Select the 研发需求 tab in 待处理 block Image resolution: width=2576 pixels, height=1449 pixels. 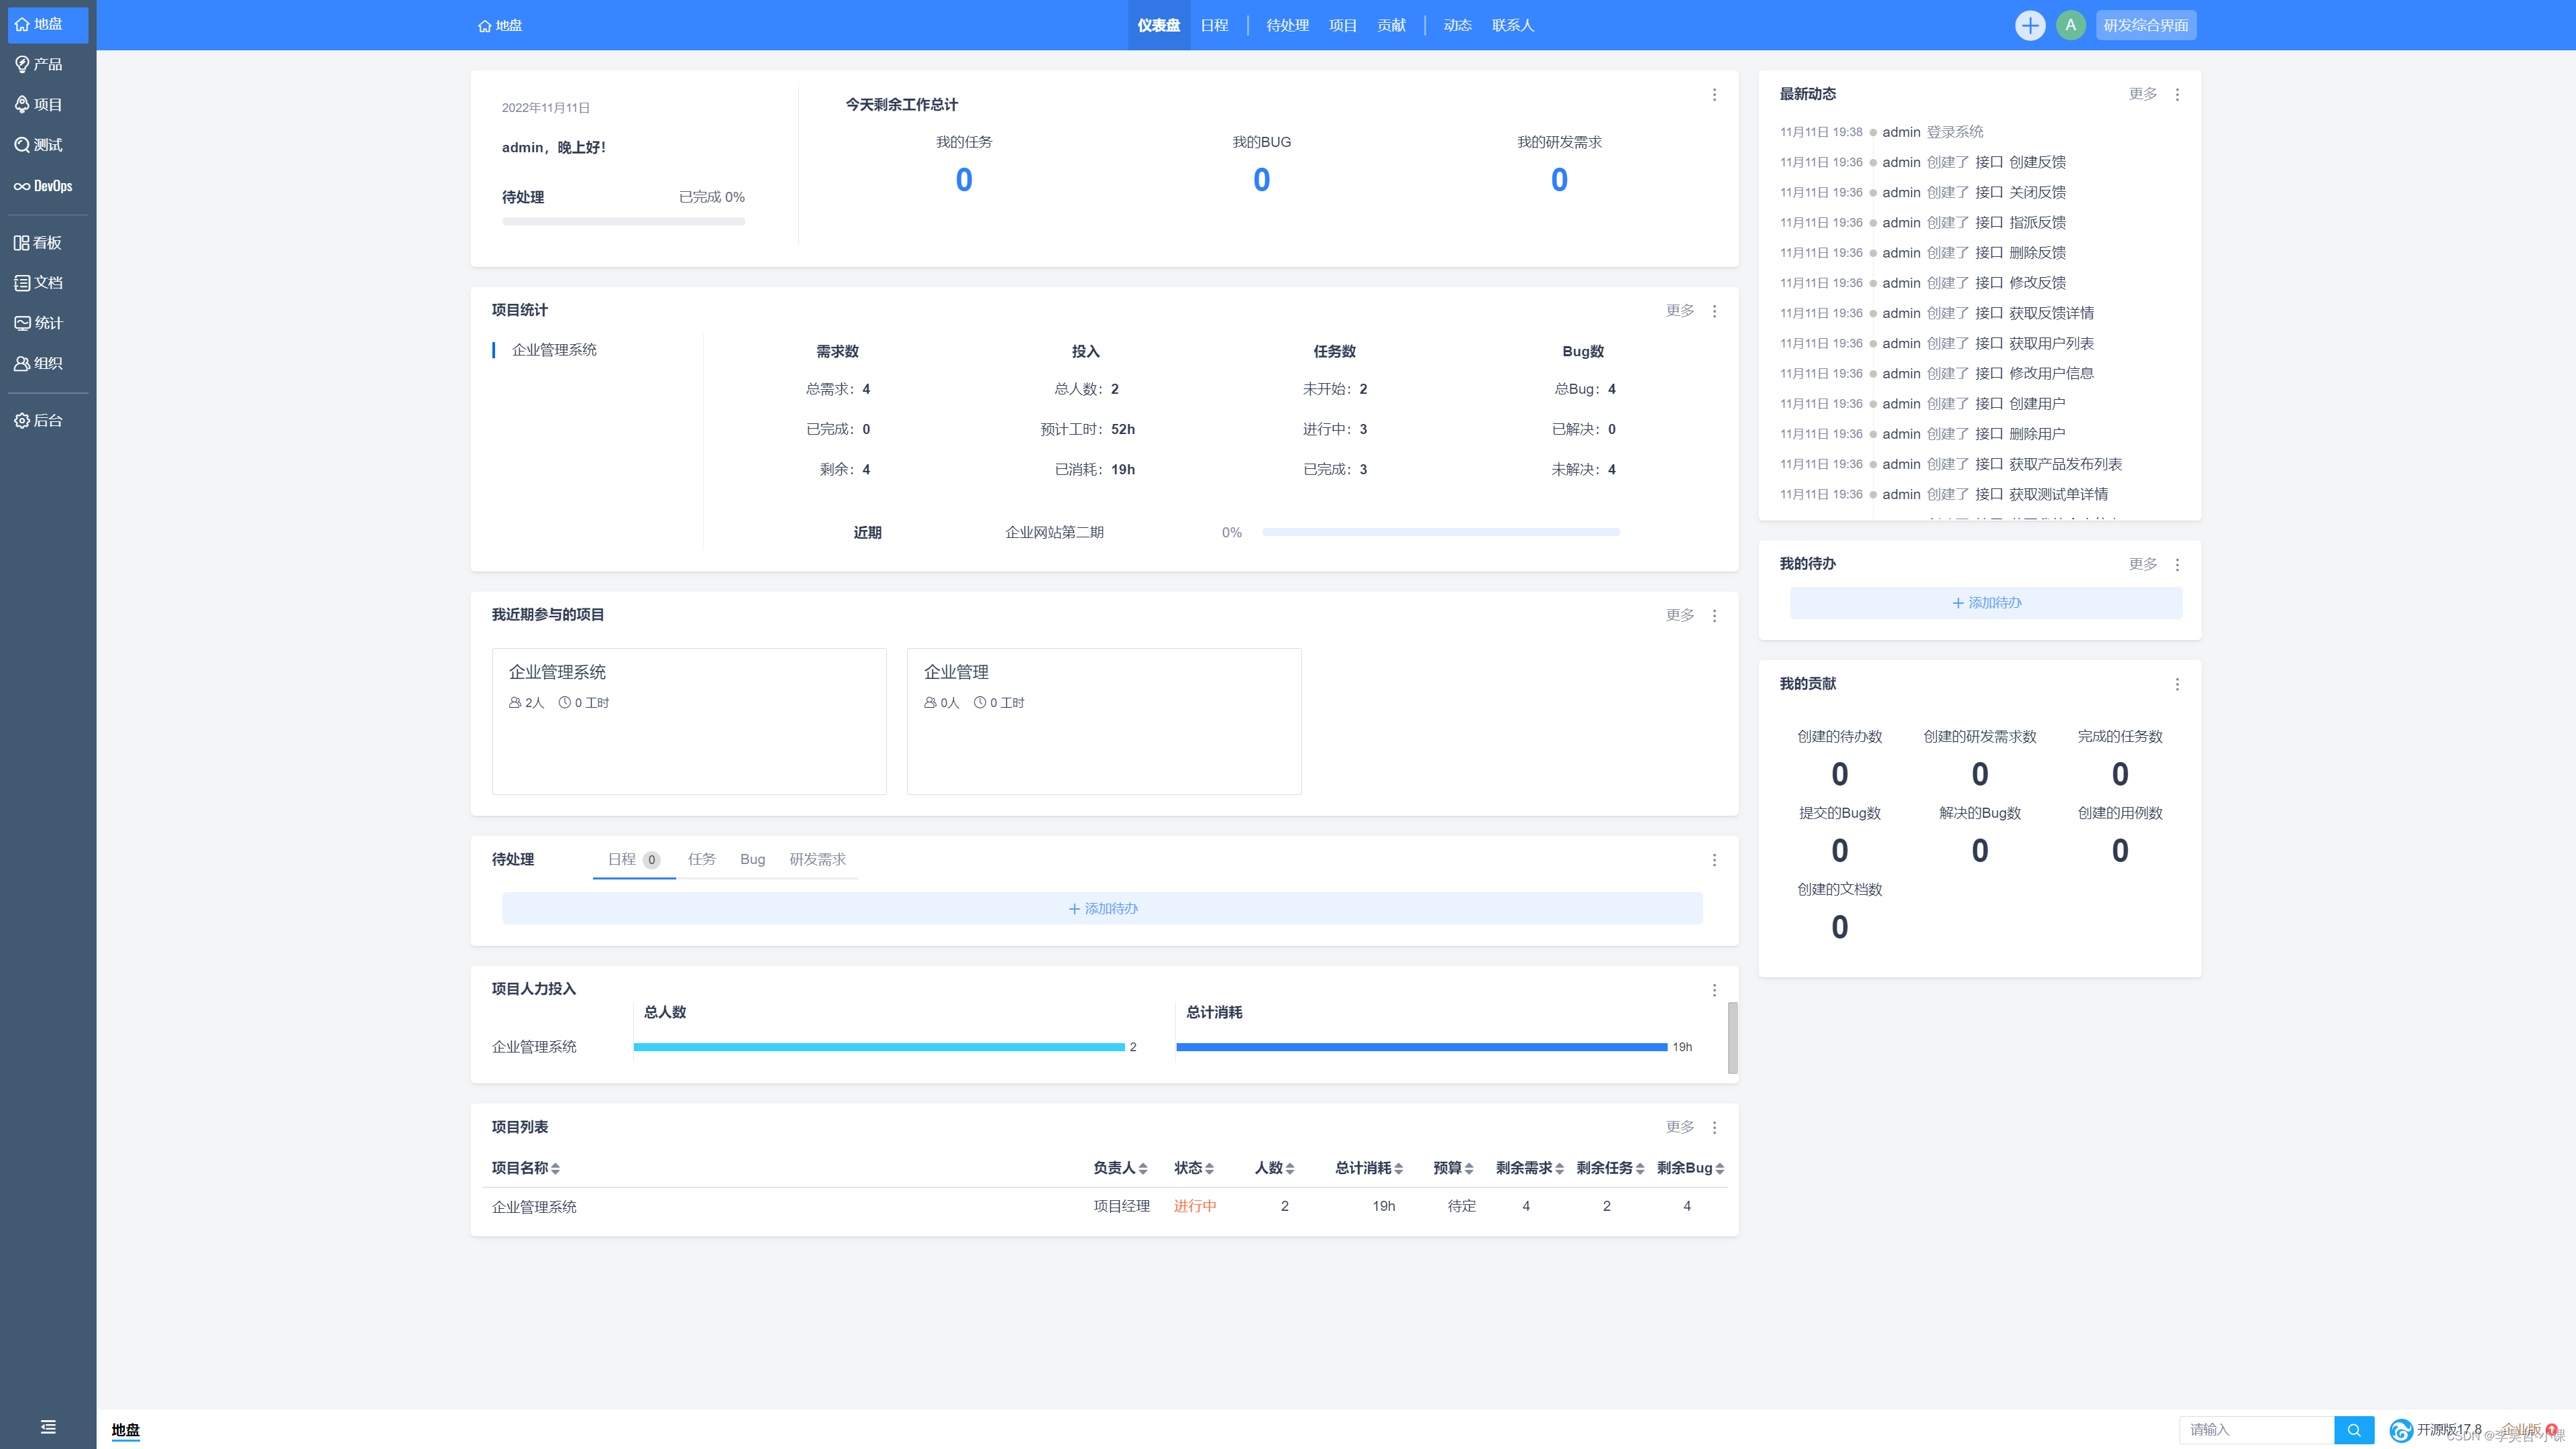tap(817, 860)
